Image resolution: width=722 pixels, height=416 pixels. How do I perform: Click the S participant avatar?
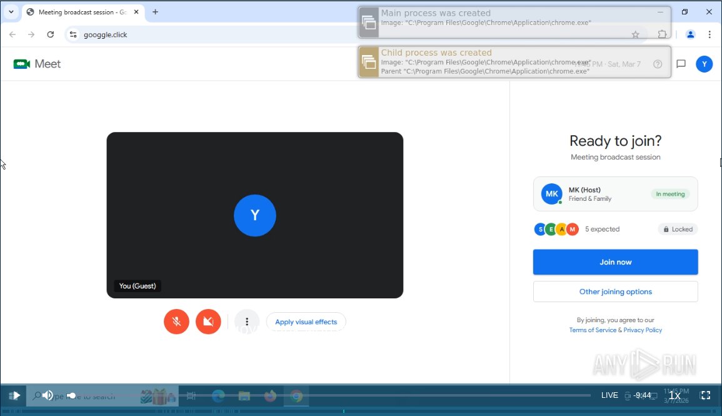pyautogui.click(x=540, y=229)
